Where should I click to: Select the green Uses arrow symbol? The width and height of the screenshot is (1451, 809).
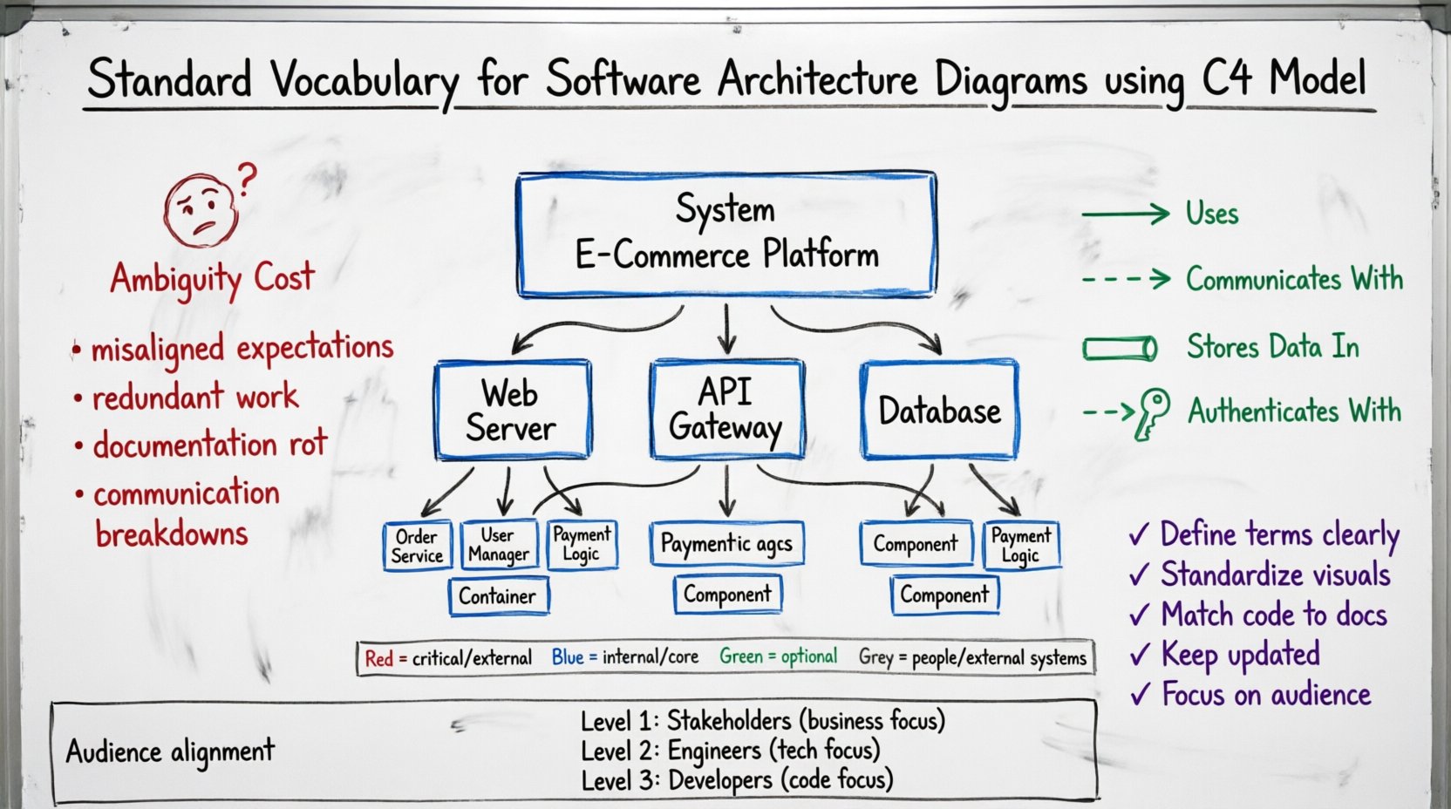[1125, 212]
